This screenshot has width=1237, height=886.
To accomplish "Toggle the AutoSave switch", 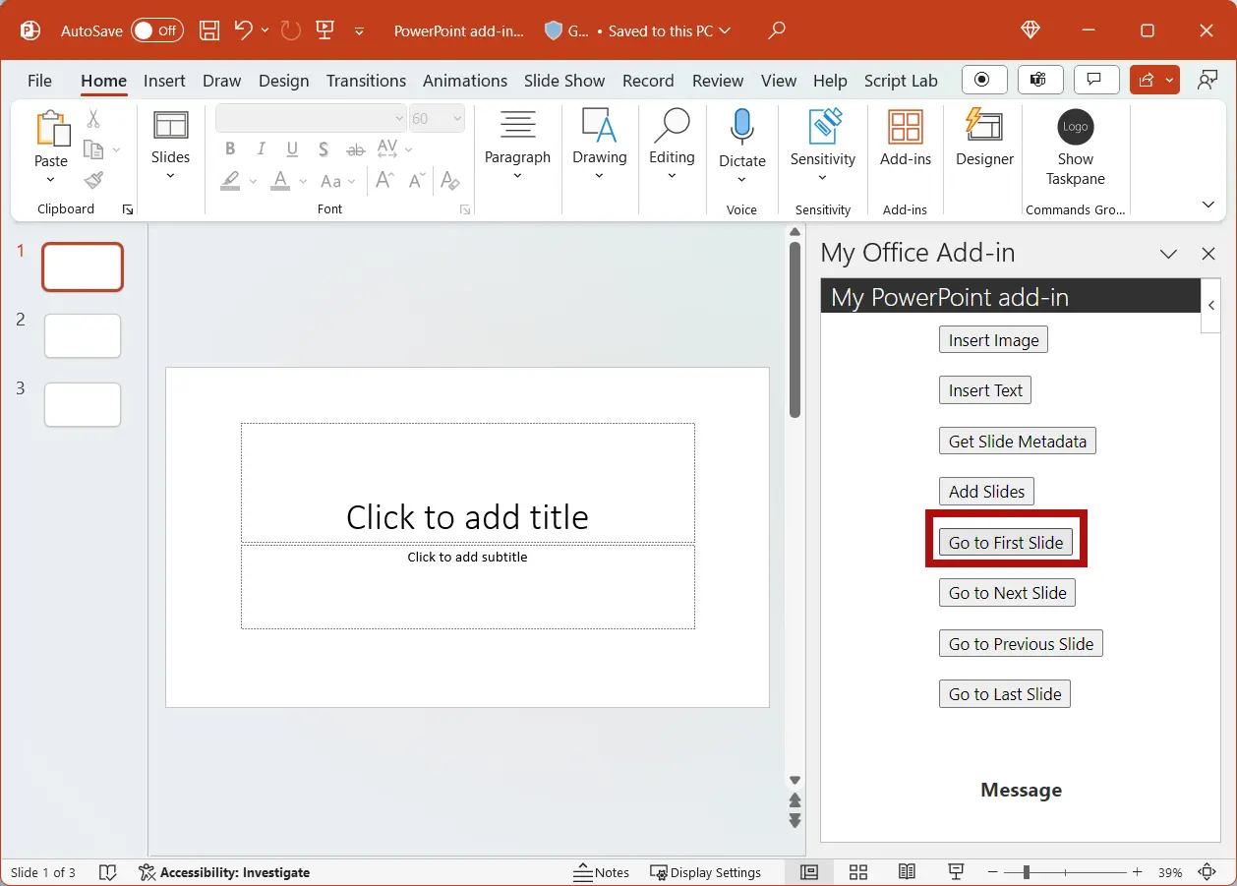I will (157, 30).
